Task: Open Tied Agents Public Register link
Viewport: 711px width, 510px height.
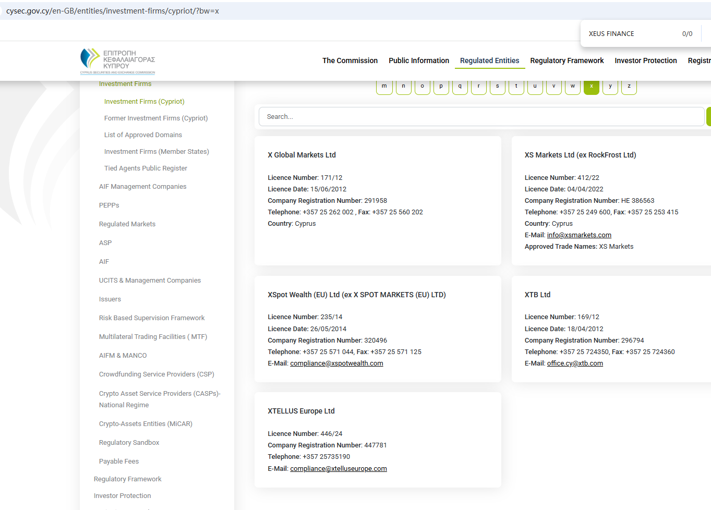Action: coord(146,168)
